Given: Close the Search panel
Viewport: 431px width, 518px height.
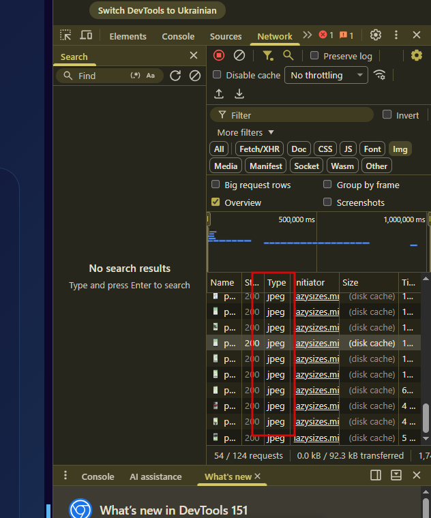Looking at the screenshot, I should (x=194, y=55).
